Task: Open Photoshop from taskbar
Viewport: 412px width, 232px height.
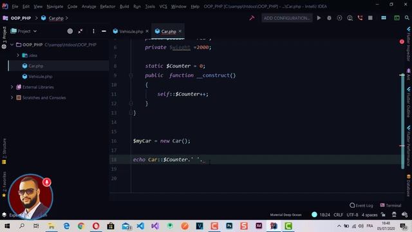Action: pyautogui.click(x=229, y=226)
